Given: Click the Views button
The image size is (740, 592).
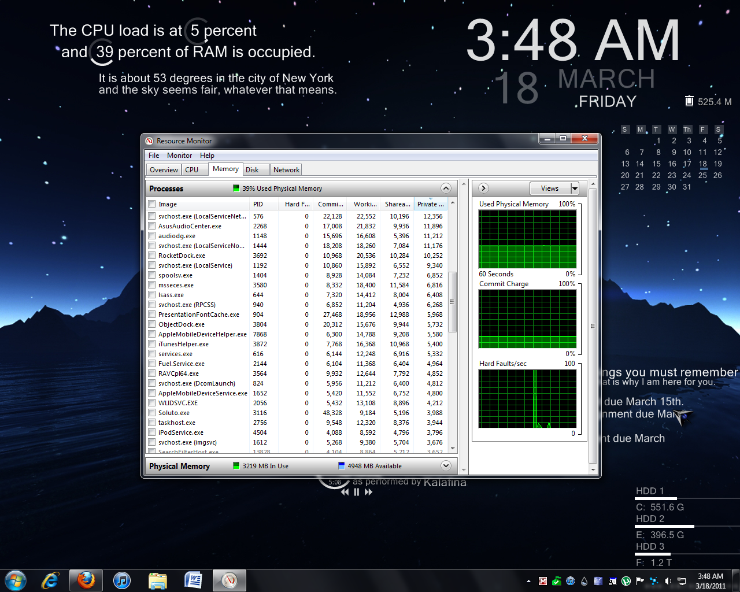Looking at the screenshot, I should coord(550,188).
